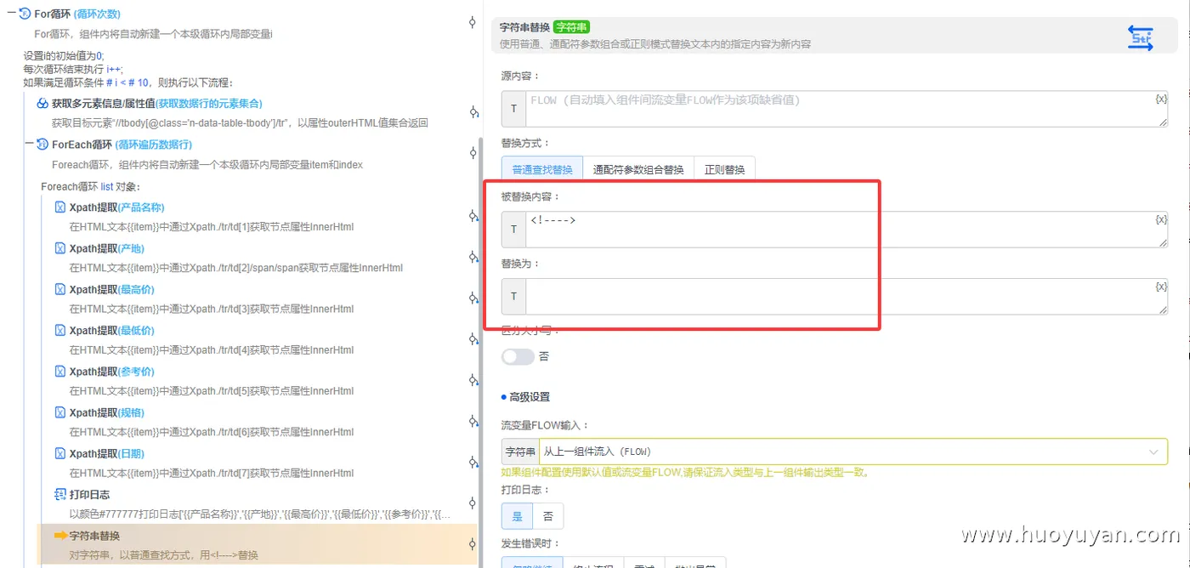Click the td[5] Xpath description text
The image size is (1190, 568).
[212, 391]
